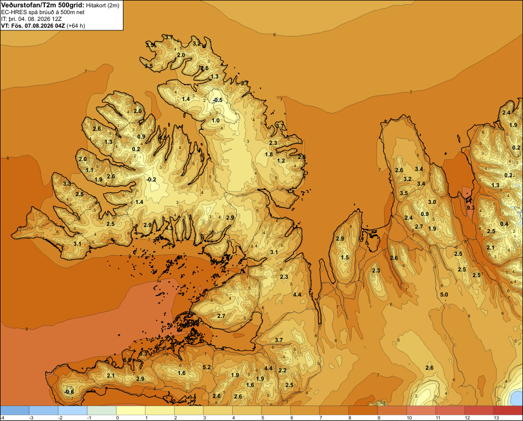Click the '2.2' temperature value

[282, 370]
